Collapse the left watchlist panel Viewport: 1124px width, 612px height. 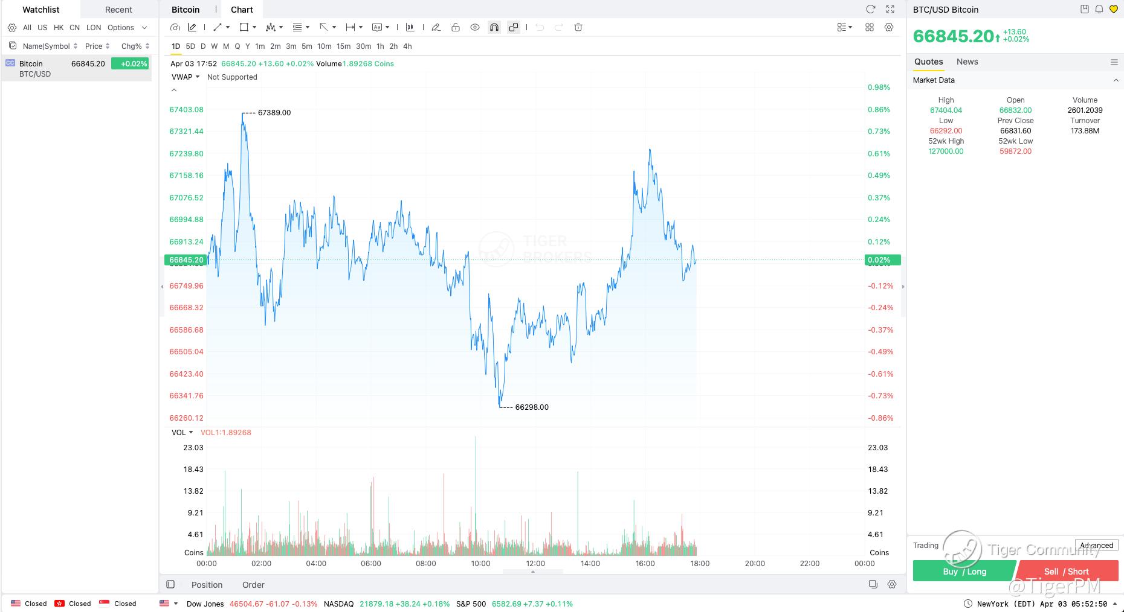(162, 287)
